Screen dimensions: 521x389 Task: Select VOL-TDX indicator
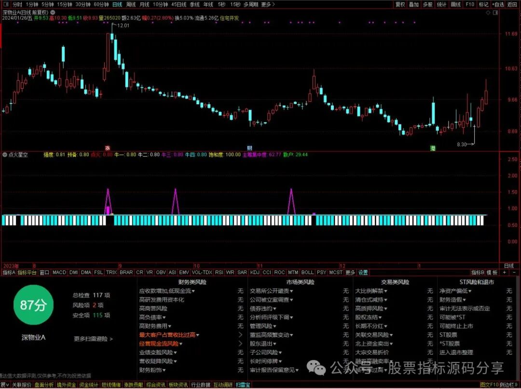click(x=202, y=272)
